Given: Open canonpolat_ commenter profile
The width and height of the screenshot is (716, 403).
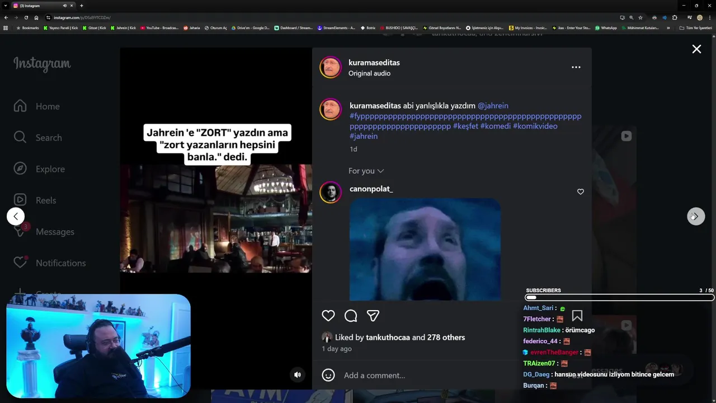Looking at the screenshot, I should click(371, 189).
